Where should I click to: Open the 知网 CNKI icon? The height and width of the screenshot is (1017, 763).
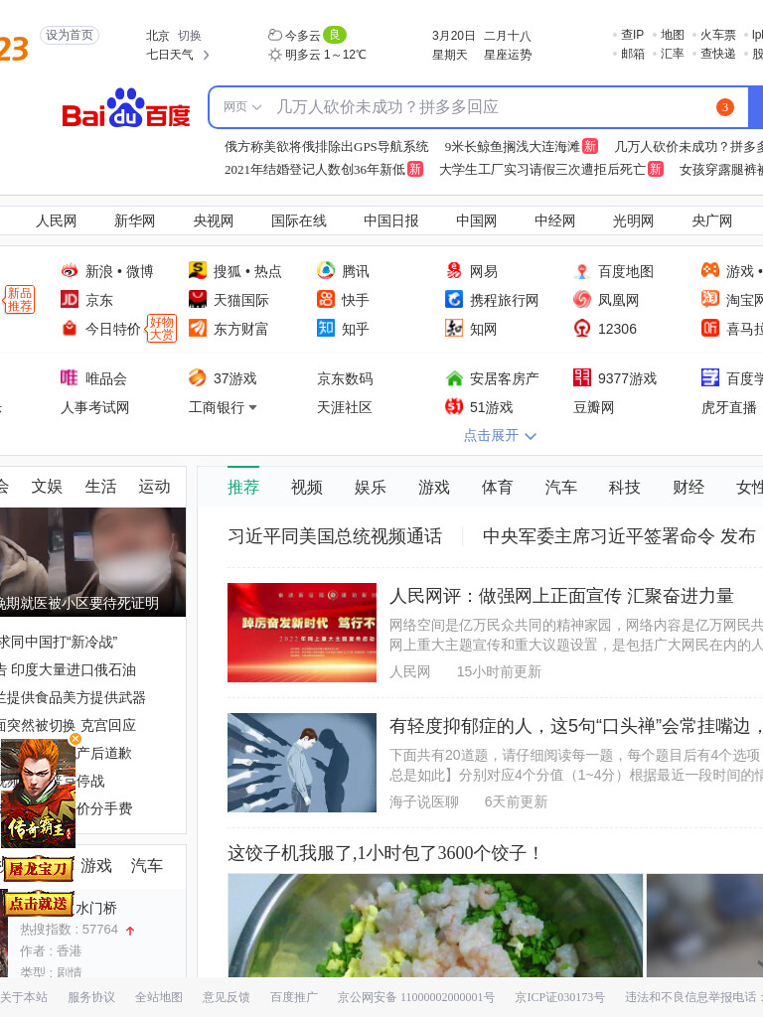click(x=454, y=328)
